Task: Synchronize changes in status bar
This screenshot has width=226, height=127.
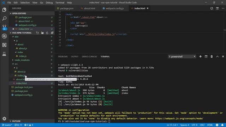Action: point(18,125)
